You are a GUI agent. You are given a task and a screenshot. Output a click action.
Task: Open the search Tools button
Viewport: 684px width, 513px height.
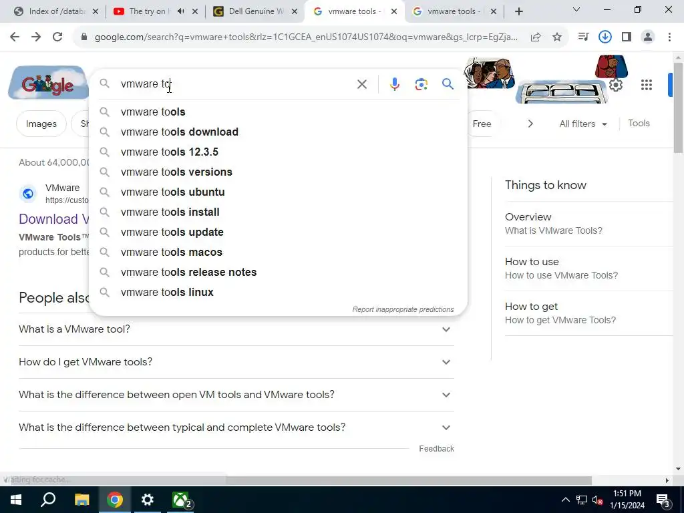[x=639, y=124]
